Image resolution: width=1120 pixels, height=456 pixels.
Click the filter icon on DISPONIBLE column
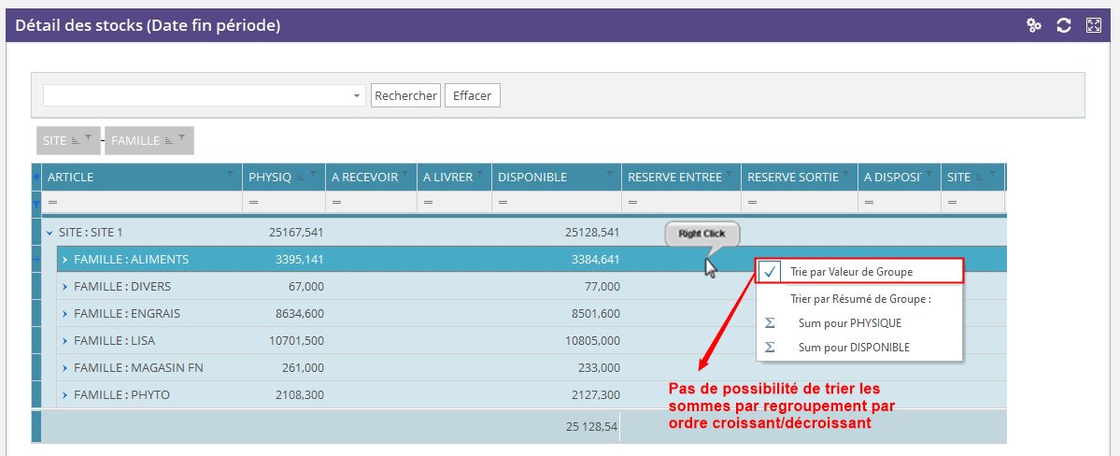coord(609,175)
